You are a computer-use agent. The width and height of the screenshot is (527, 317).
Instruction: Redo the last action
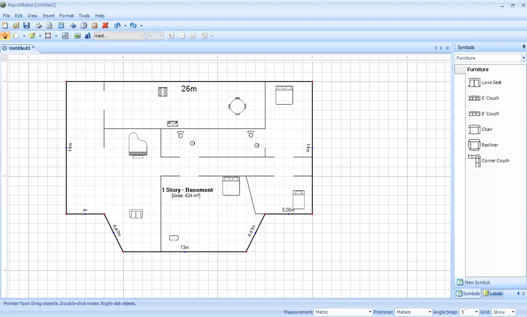tap(133, 25)
